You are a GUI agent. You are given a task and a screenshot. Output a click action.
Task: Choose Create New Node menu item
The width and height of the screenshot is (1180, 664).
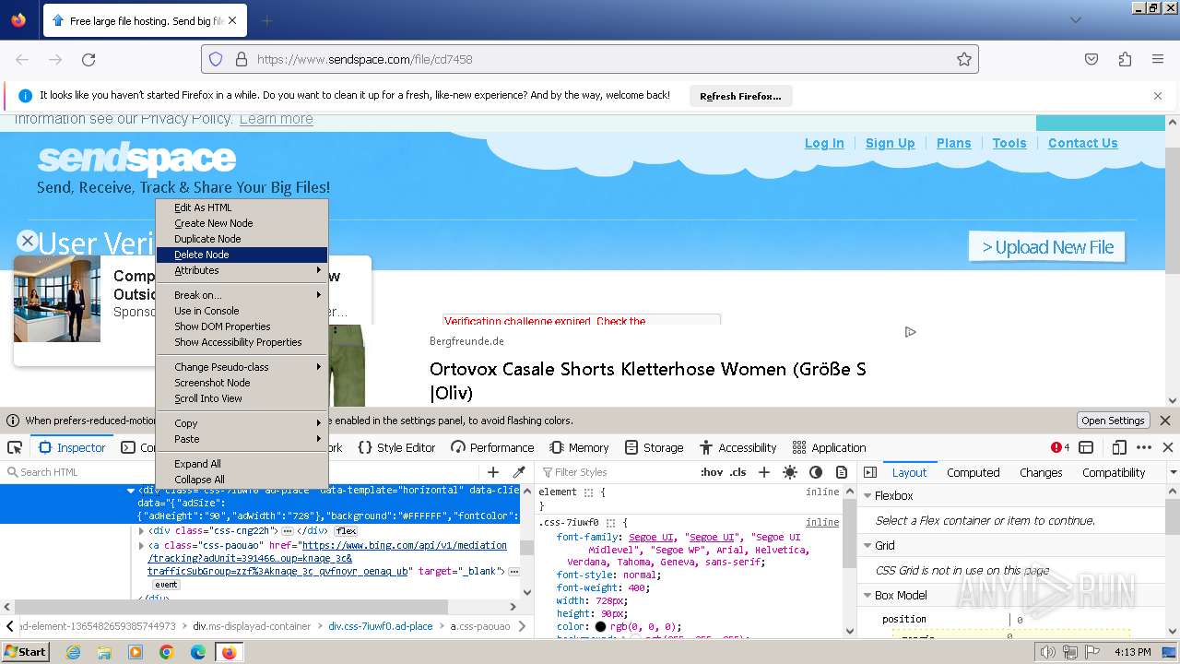(242, 223)
